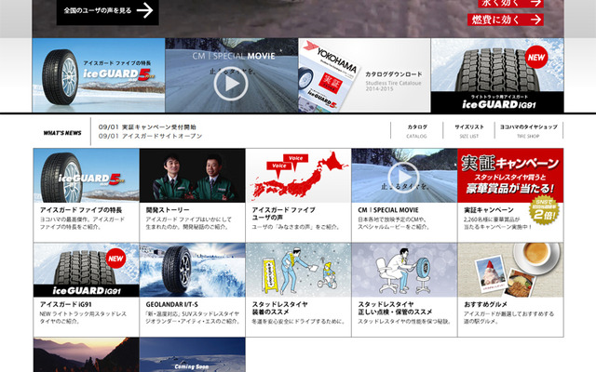The image size is (596, 372).
Task: Click text 2,260名様に豪華賞品が
Action: pos(492,219)
